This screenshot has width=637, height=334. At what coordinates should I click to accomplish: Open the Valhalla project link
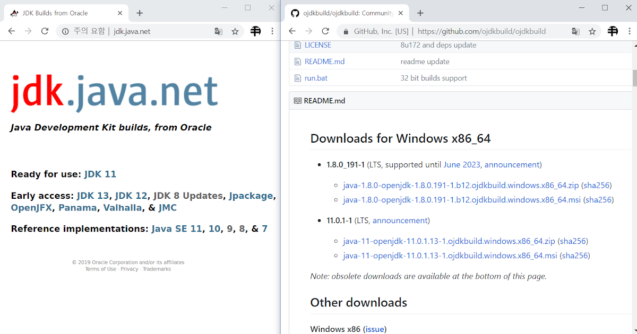coord(123,208)
